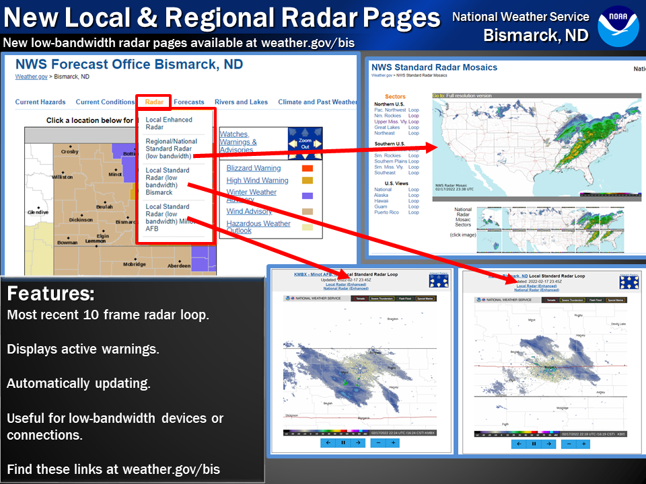This screenshot has width=646, height=484.
Task: Click the Full resolution version link
Action: 469,95
